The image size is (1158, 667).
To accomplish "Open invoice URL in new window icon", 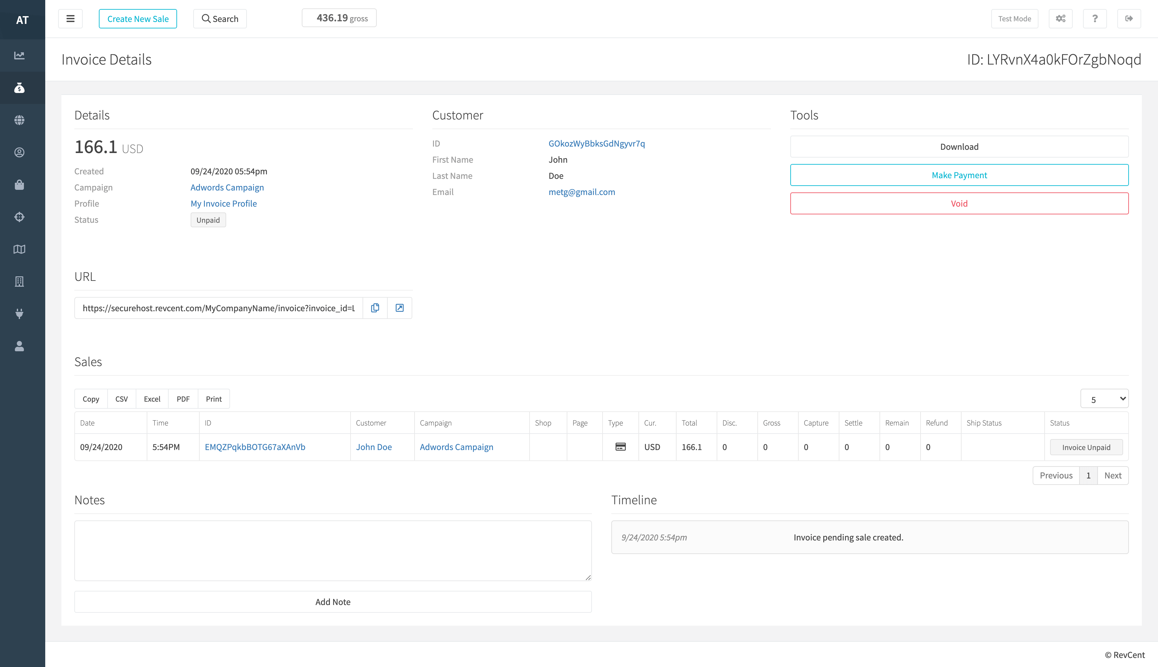I will [399, 308].
